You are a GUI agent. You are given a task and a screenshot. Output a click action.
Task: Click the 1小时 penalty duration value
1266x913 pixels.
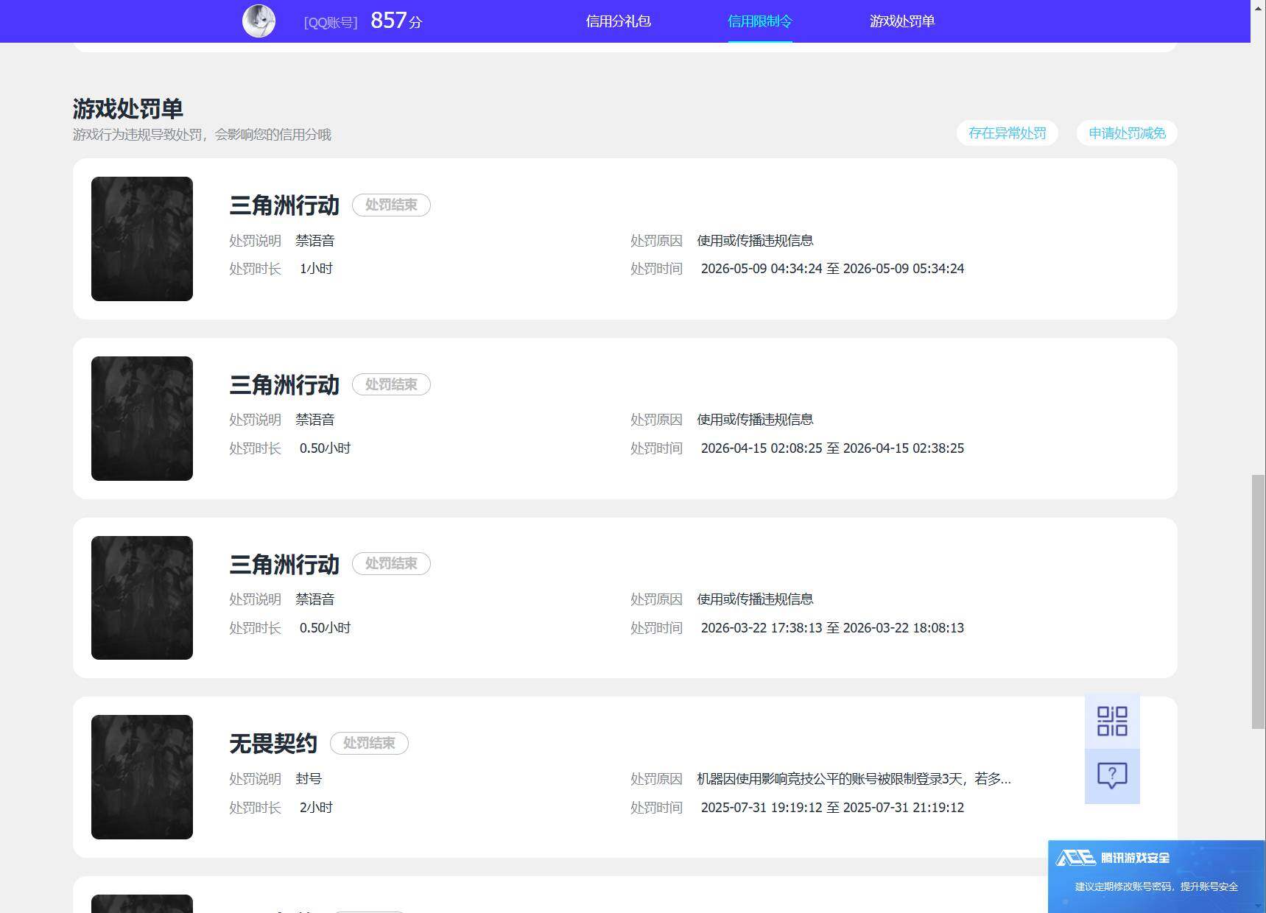316,269
